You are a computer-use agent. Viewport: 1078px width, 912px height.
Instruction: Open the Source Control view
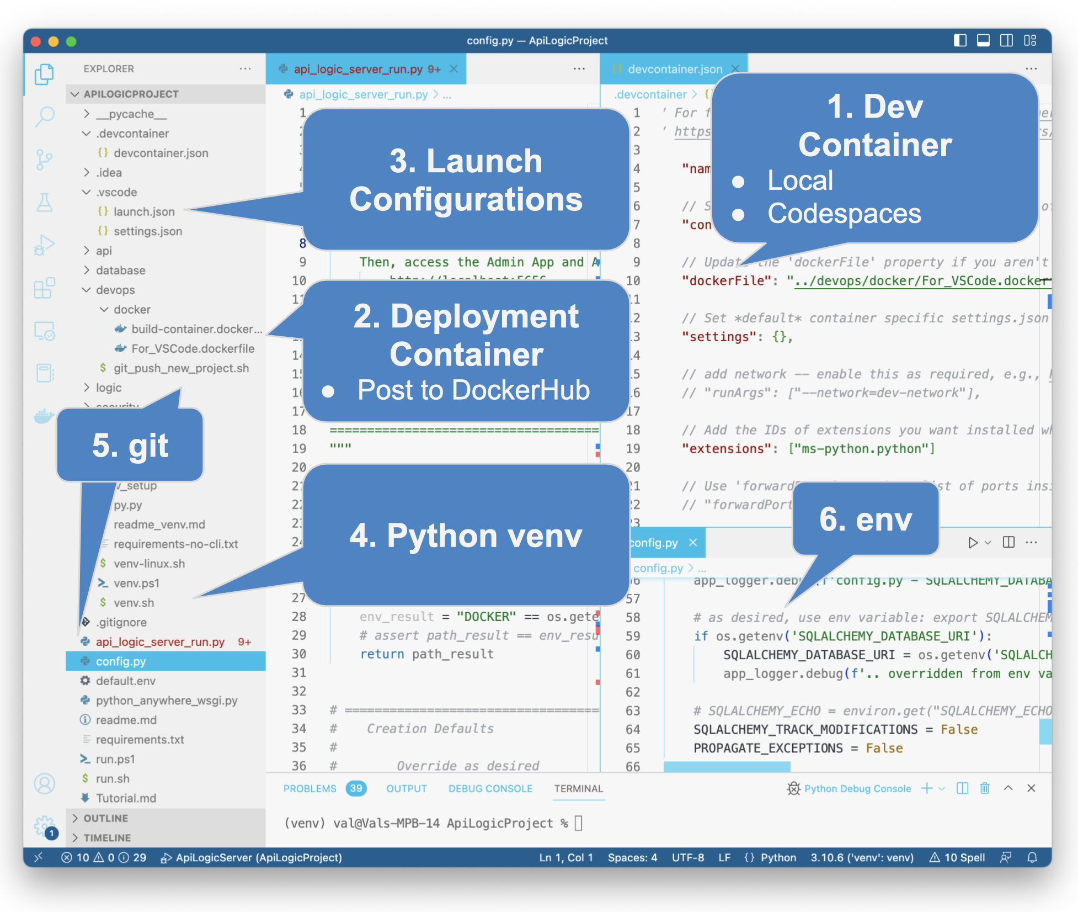coord(44,160)
